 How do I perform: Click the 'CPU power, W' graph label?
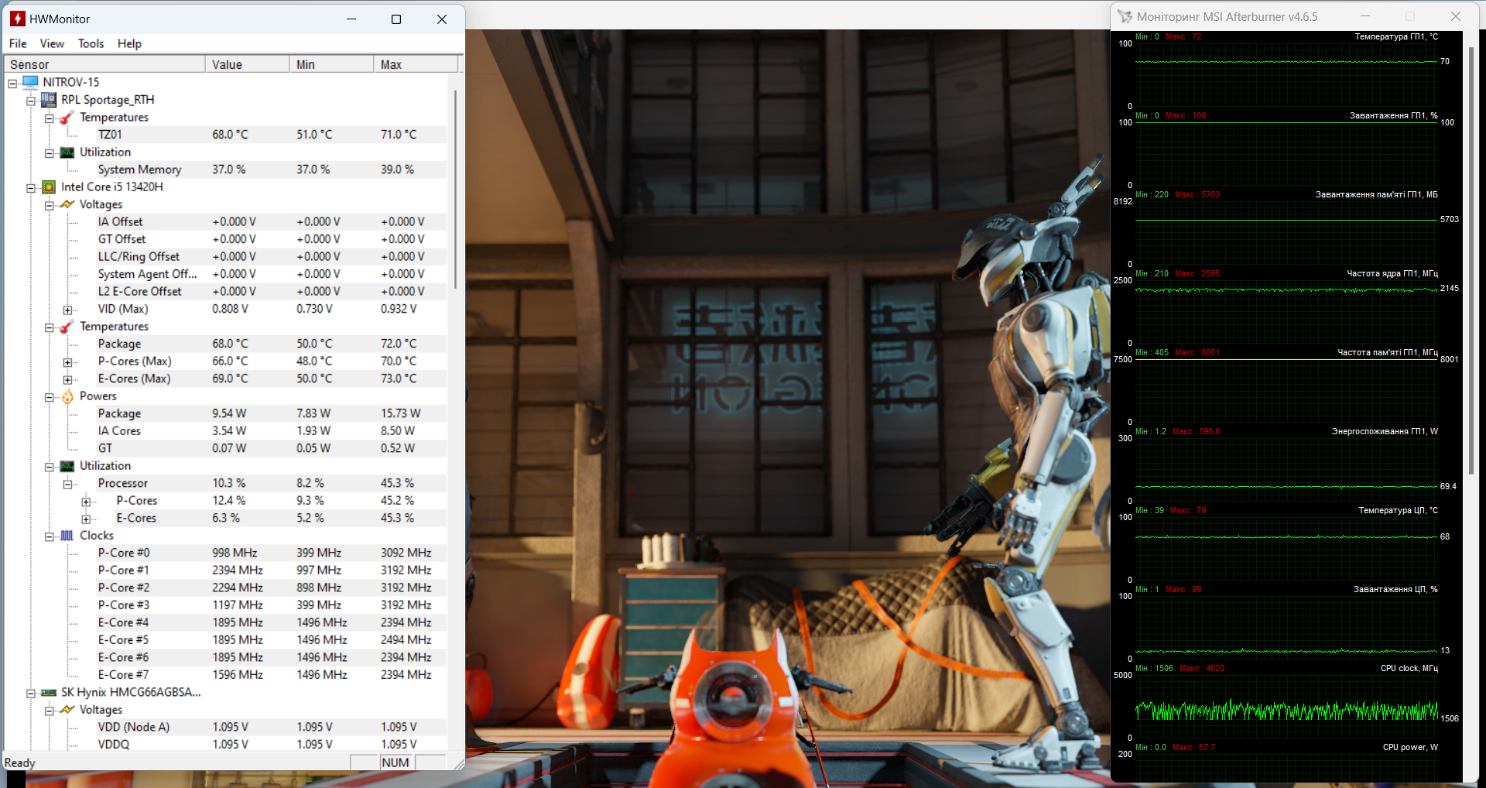[x=1410, y=747]
